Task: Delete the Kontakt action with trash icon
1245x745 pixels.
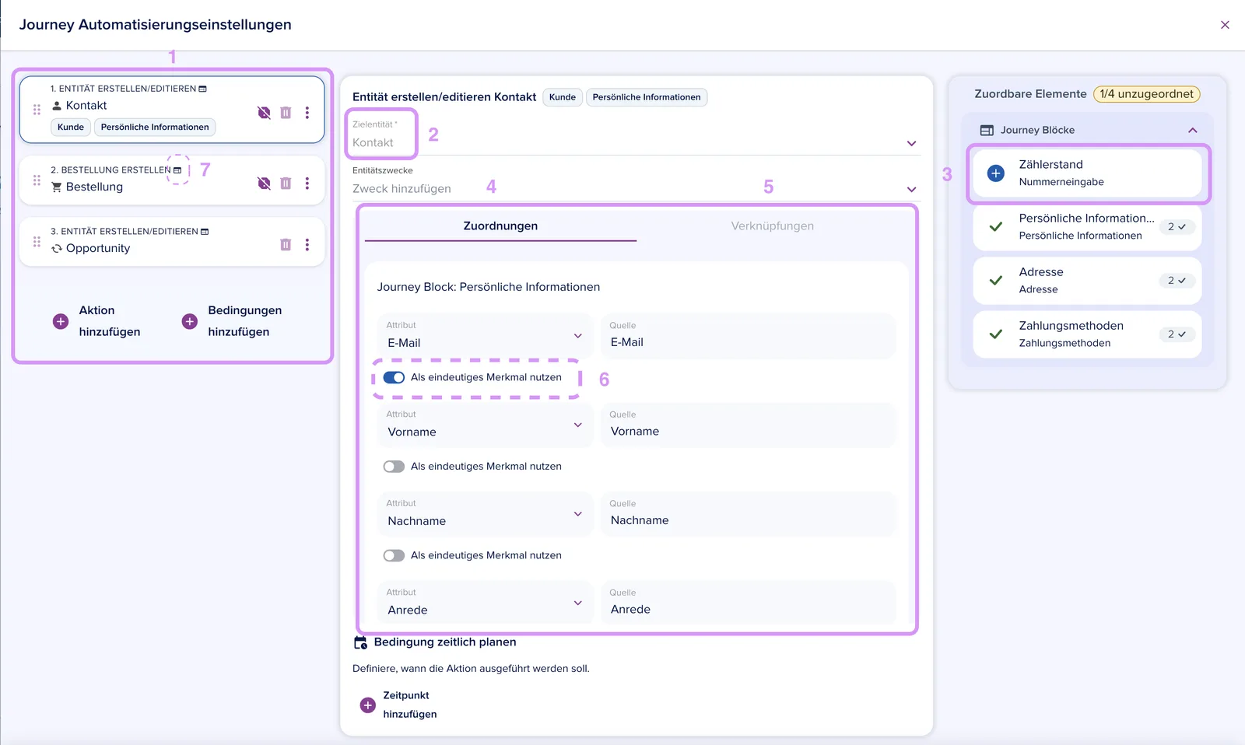Action: (286, 113)
